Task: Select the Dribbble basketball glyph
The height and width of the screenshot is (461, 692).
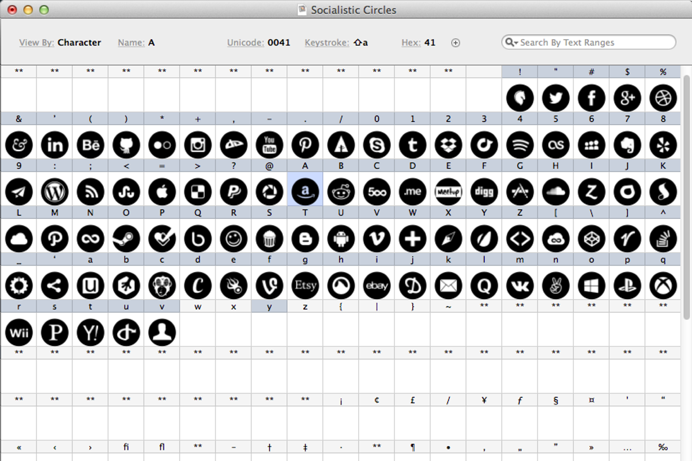Action: (663, 98)
